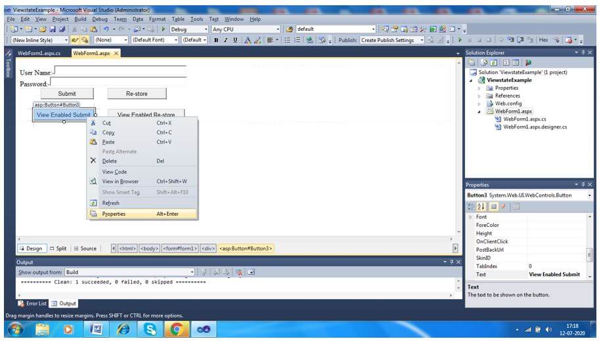
Task: Click the Start Page icon in the top toolbar
Action: click(x=433, y=29)
